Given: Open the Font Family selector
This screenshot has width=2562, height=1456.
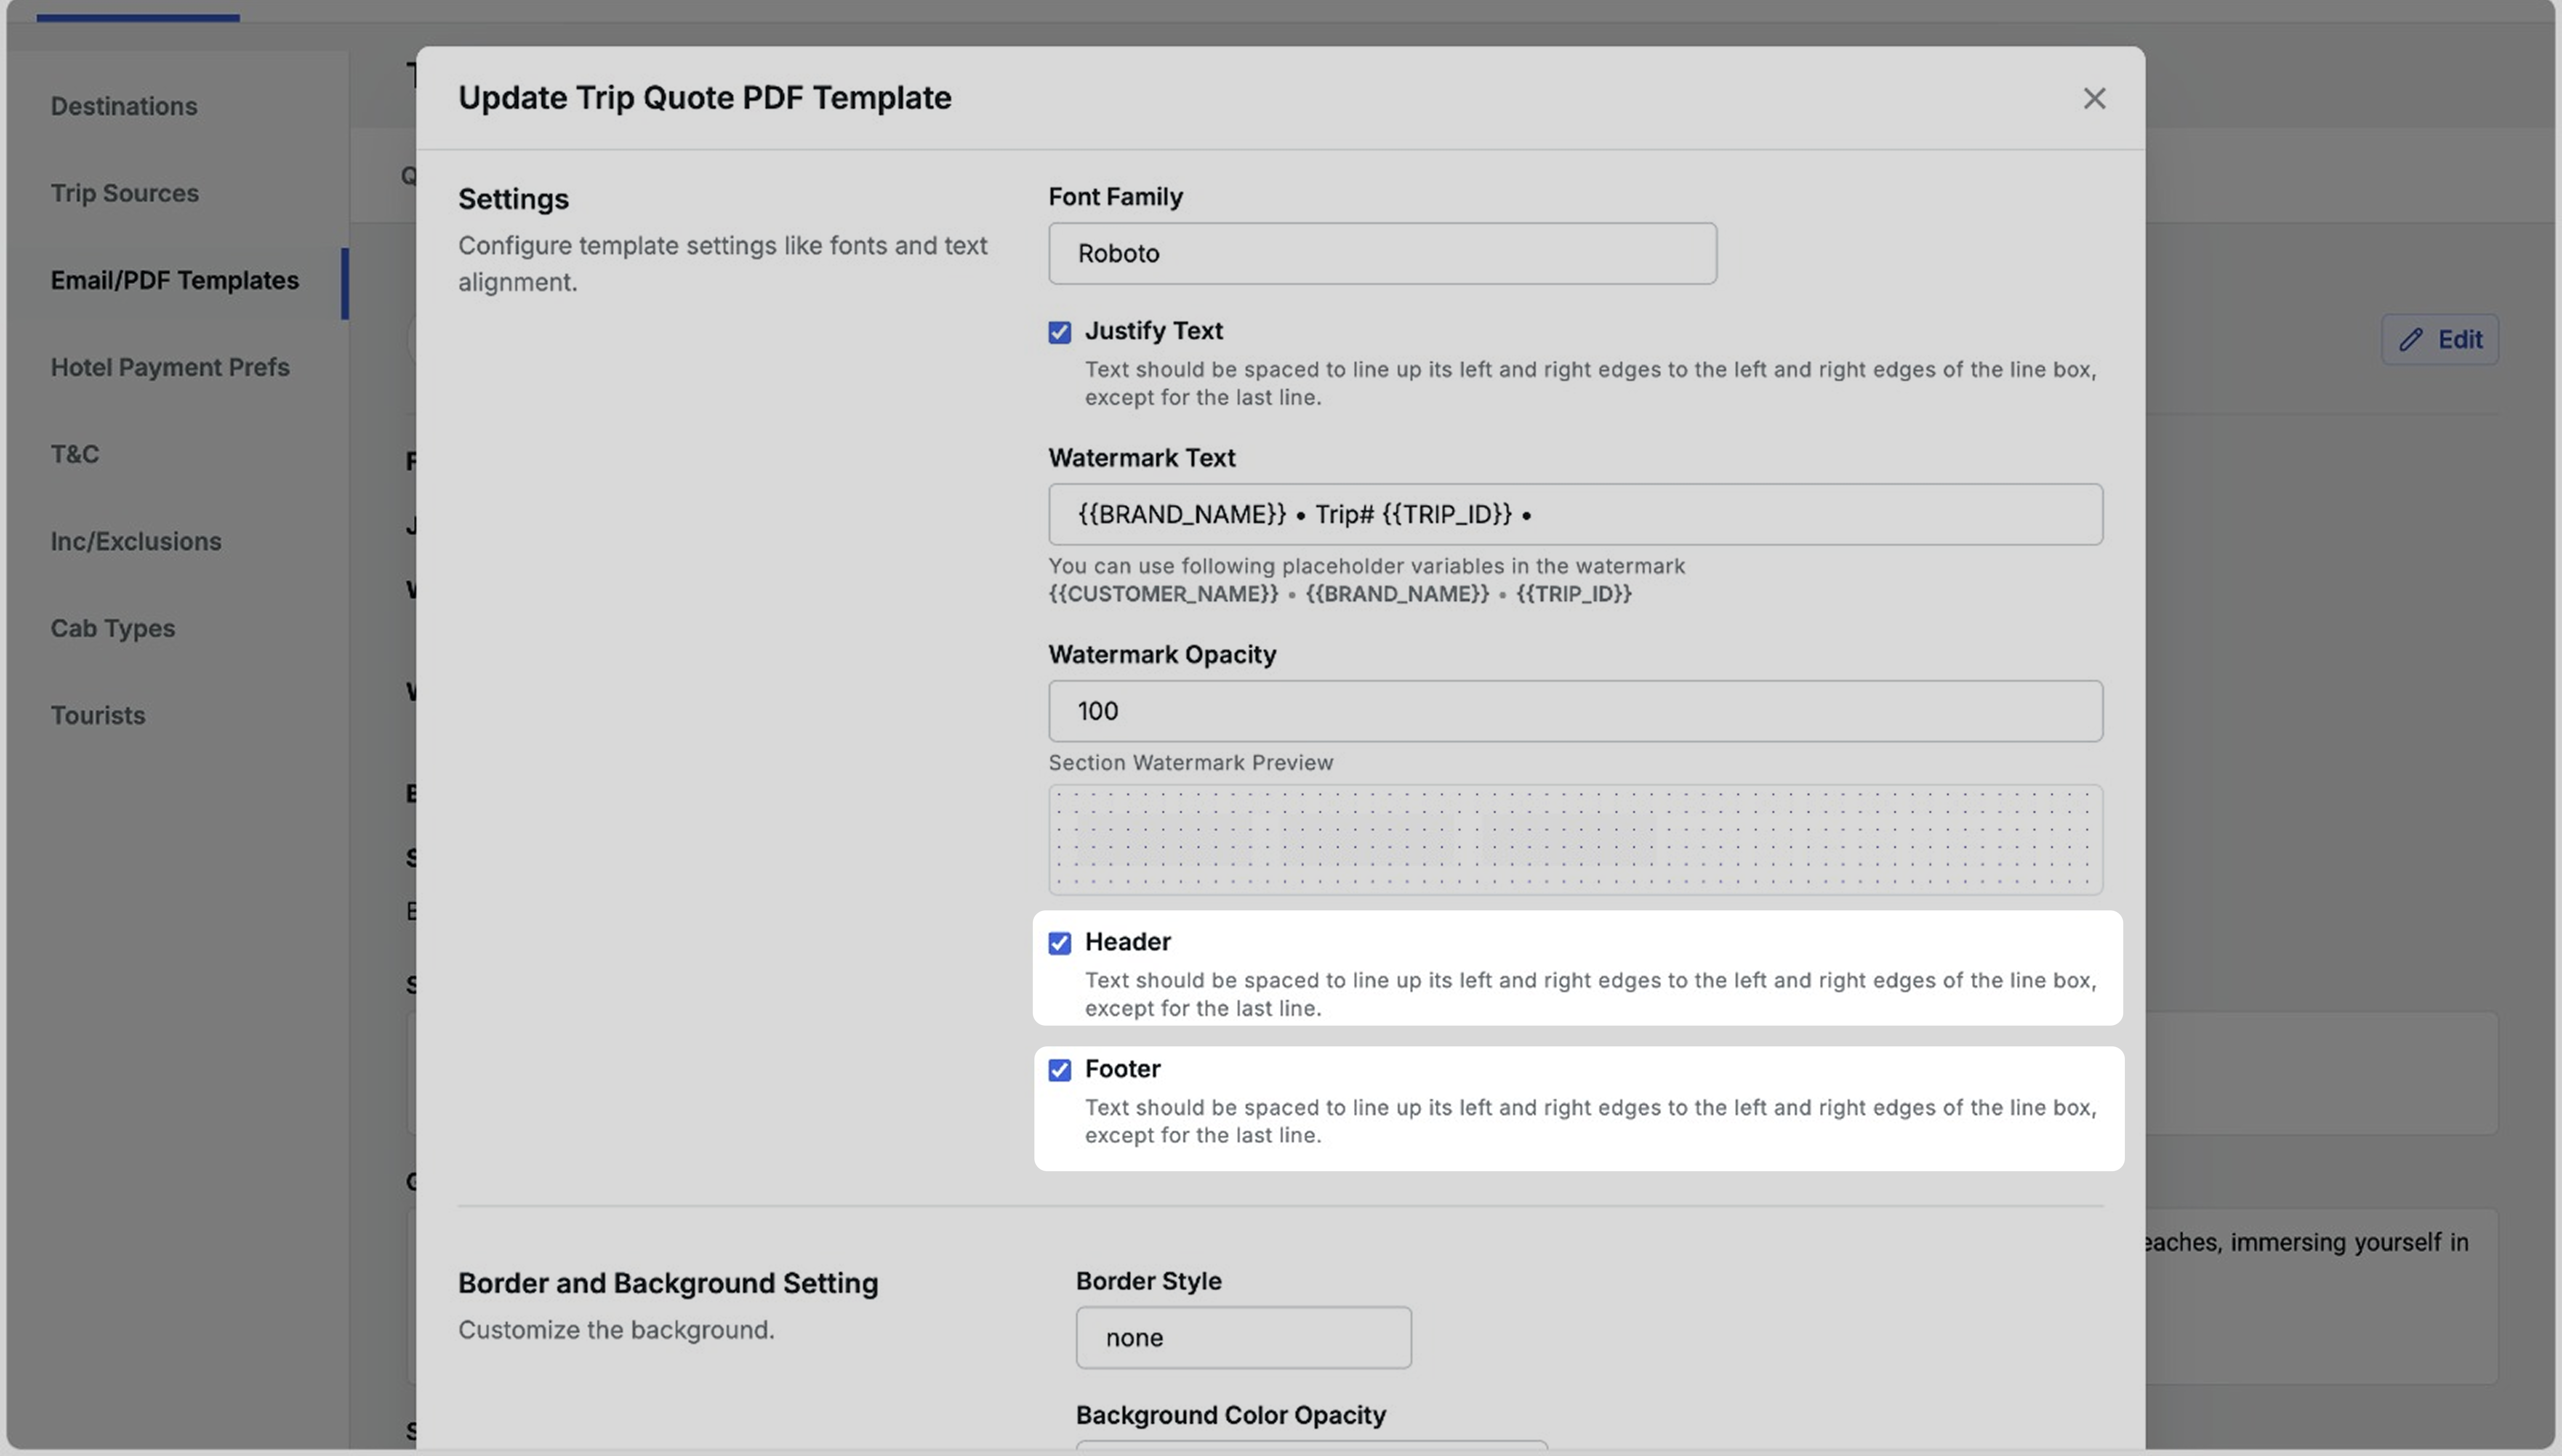Looking at the screenshot, I should pyautogui.click(x=1381, y=253).
